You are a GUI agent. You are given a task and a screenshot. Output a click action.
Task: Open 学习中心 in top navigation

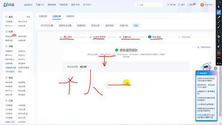[x=87, y=5]
